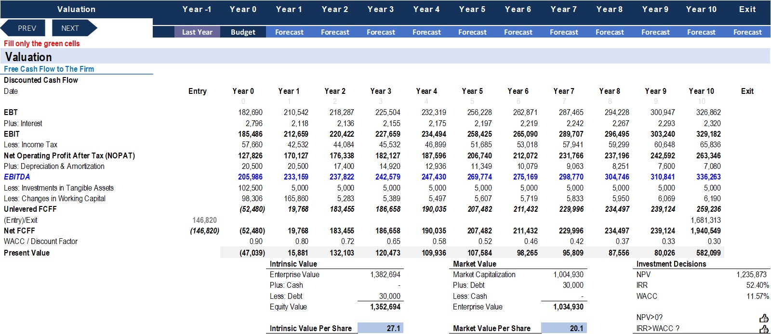Go to Year 1 header tab

(x=289, y=9)
